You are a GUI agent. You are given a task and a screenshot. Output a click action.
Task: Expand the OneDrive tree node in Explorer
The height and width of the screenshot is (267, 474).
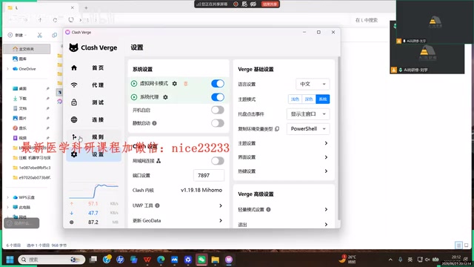[7, 69]
